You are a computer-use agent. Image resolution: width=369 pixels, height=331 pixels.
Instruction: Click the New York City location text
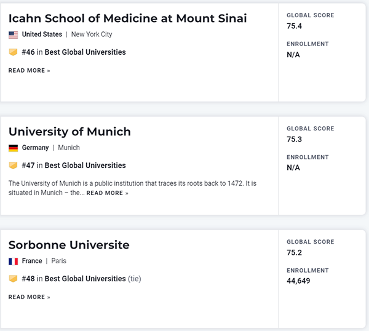tap(92, 34)
